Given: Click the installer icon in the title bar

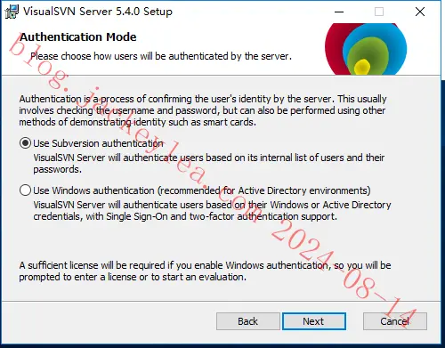Looking at the screenshot, I should 12,12.
